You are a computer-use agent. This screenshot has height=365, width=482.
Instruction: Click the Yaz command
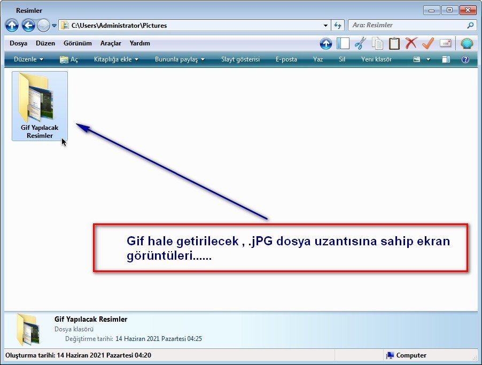tap(318, 59)
